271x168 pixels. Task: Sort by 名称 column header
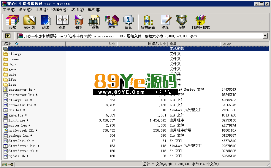click(34, 44)
